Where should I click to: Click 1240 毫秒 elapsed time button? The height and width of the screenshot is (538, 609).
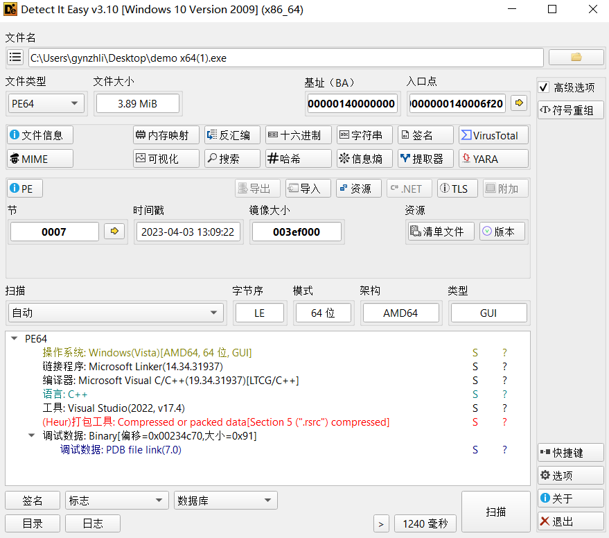point(425,523)
